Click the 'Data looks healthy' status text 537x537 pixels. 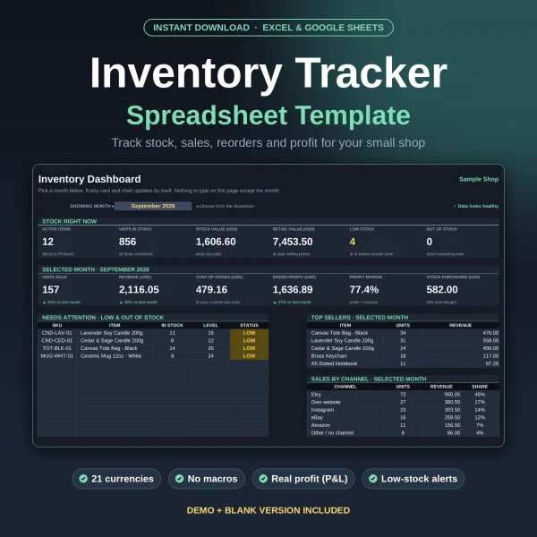[x=476, y=206]
